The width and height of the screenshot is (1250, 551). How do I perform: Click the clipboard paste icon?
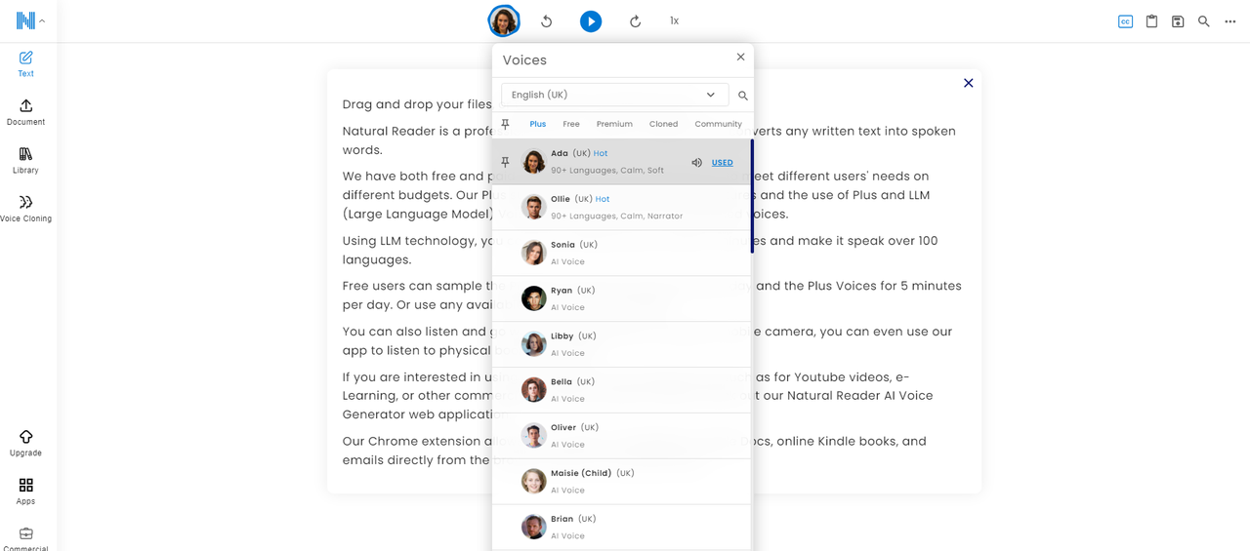[1152, 21]
